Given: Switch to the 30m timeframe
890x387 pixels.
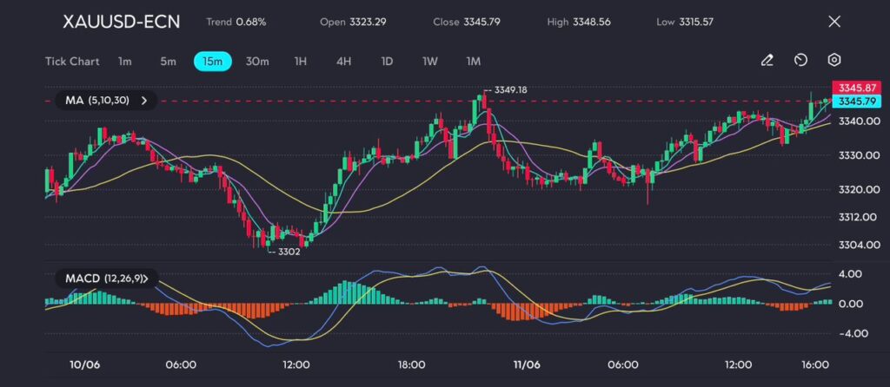Looking at the screenshot, I should tap(257, 62).
